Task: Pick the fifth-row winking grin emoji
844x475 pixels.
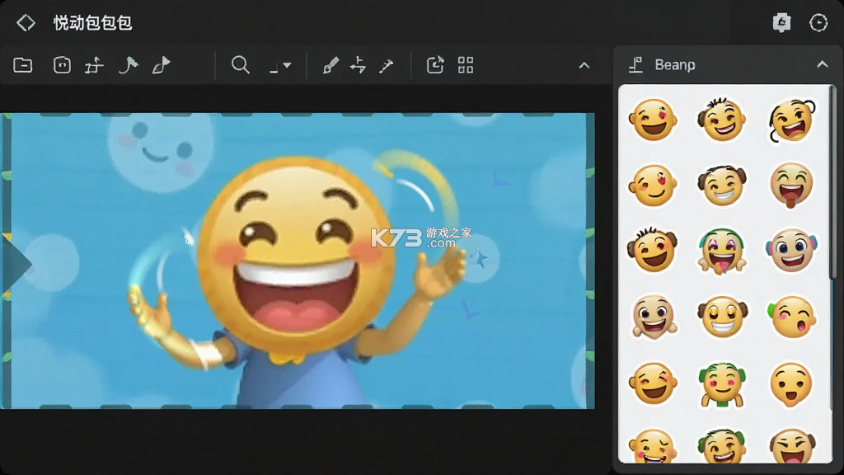Action: pos(653,383)
